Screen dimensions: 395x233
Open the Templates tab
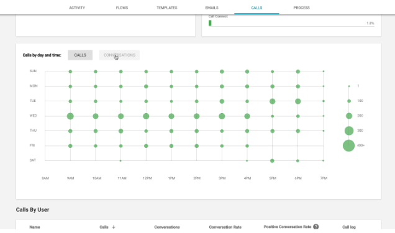167,8
